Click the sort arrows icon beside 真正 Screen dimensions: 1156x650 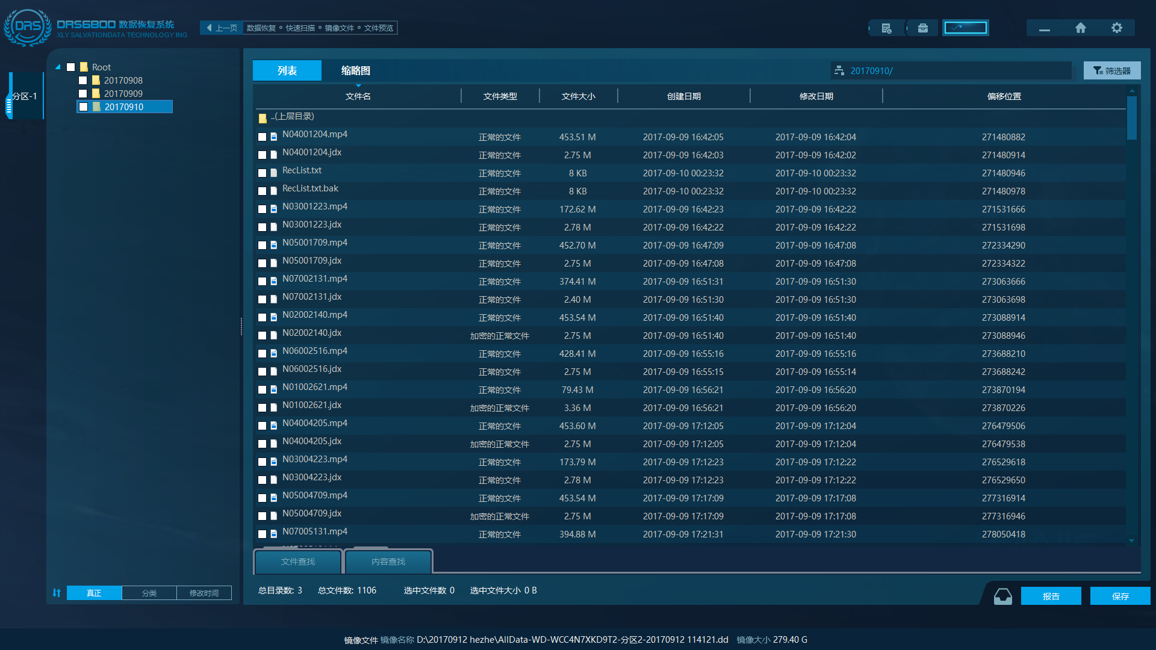click(57, 593)
